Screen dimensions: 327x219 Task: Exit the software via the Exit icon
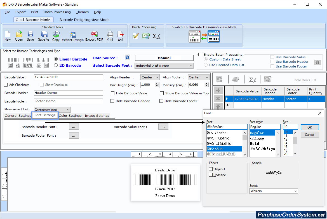point(120,36)
